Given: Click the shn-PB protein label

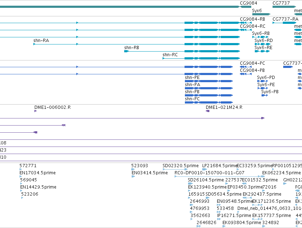Looking at the screenshot, I should coord(192,92).
